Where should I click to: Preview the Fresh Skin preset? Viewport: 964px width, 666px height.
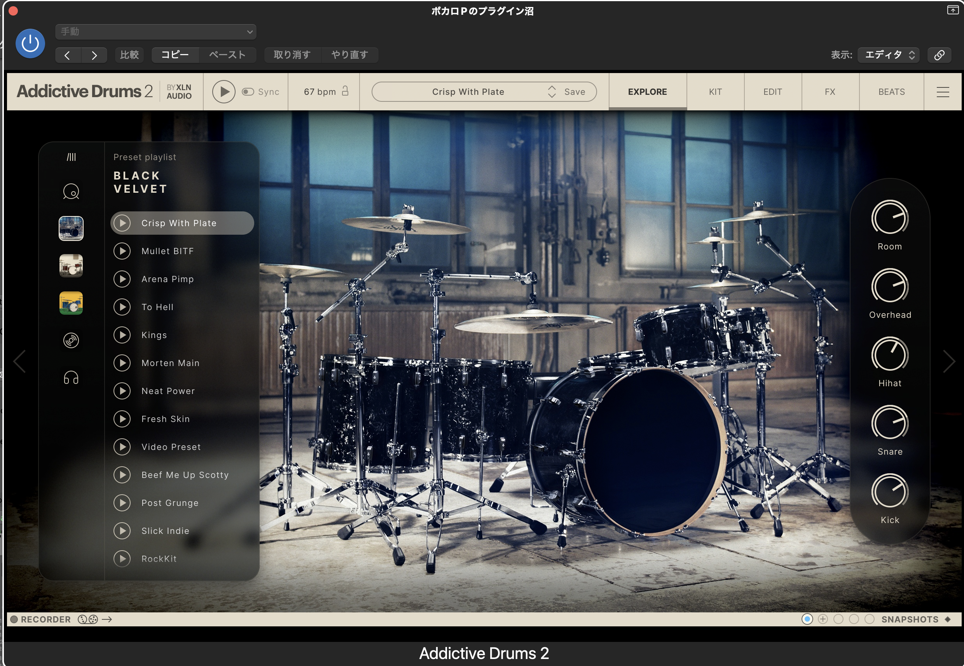pos(122,418)
